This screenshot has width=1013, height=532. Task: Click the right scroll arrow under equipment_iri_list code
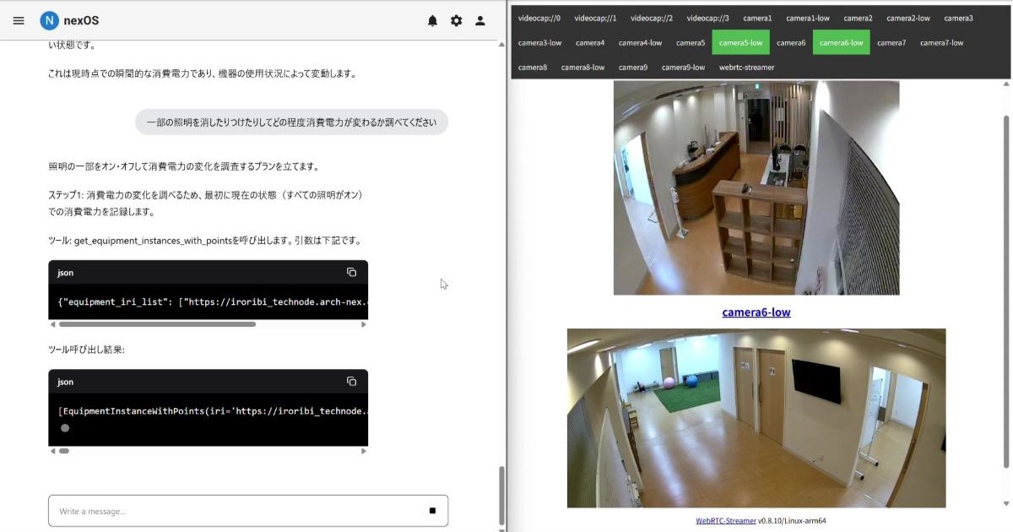[x=364, y=324]
